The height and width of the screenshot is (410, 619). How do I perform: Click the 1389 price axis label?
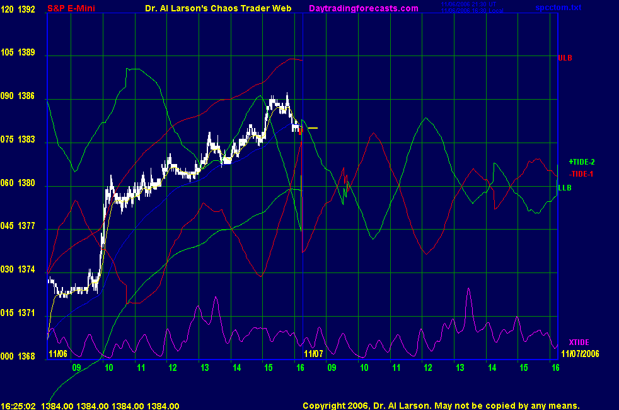tap(28, 54)
